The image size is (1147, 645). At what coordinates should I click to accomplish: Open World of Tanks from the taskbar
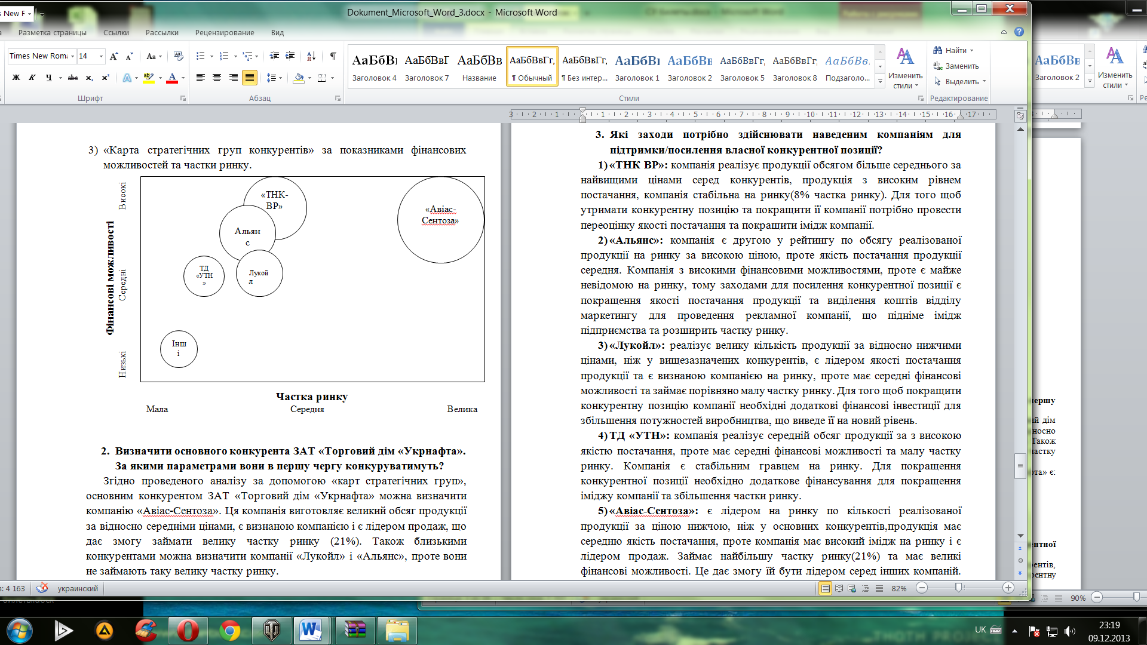[x=272, y=630]
